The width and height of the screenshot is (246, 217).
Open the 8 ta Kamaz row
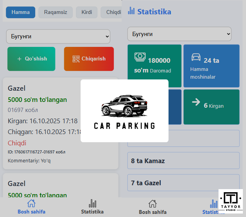(184, 161)
